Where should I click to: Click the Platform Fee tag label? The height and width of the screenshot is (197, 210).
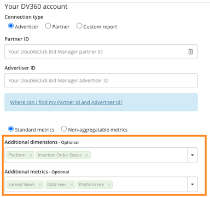tap(91, 184)
